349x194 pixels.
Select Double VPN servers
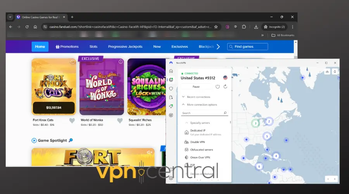pyautogui.click(x=195, y=142)
